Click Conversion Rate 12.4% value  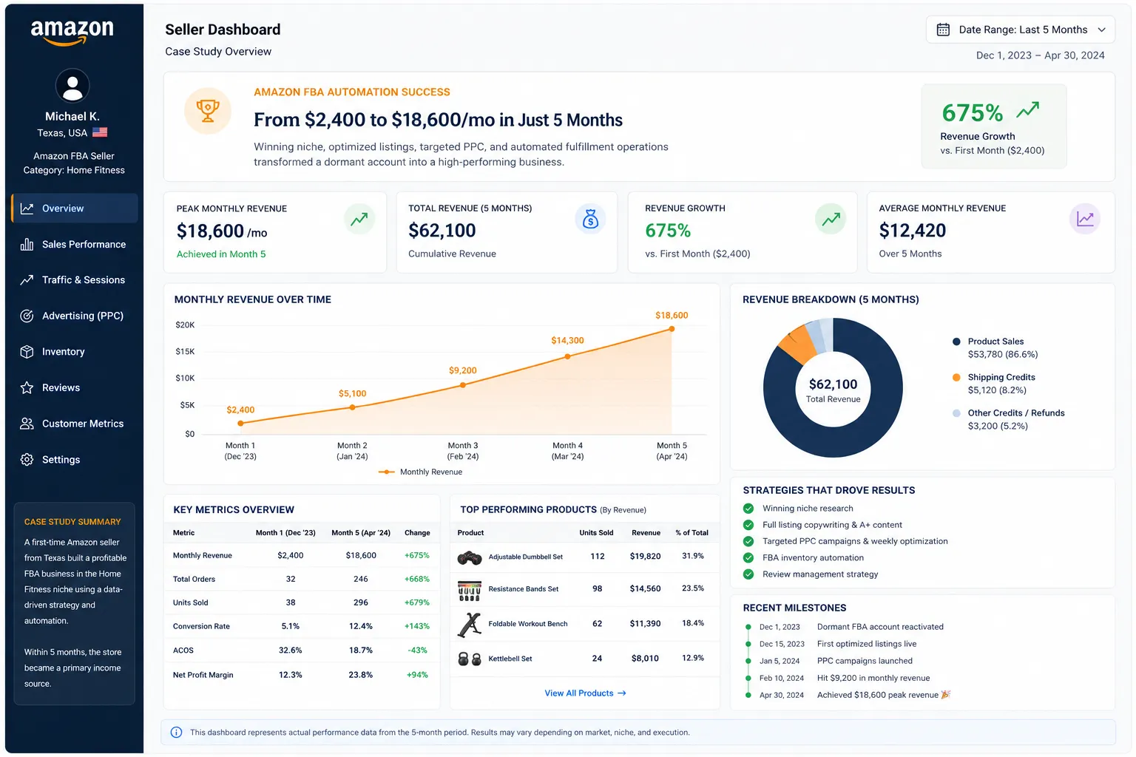[361, 627]
